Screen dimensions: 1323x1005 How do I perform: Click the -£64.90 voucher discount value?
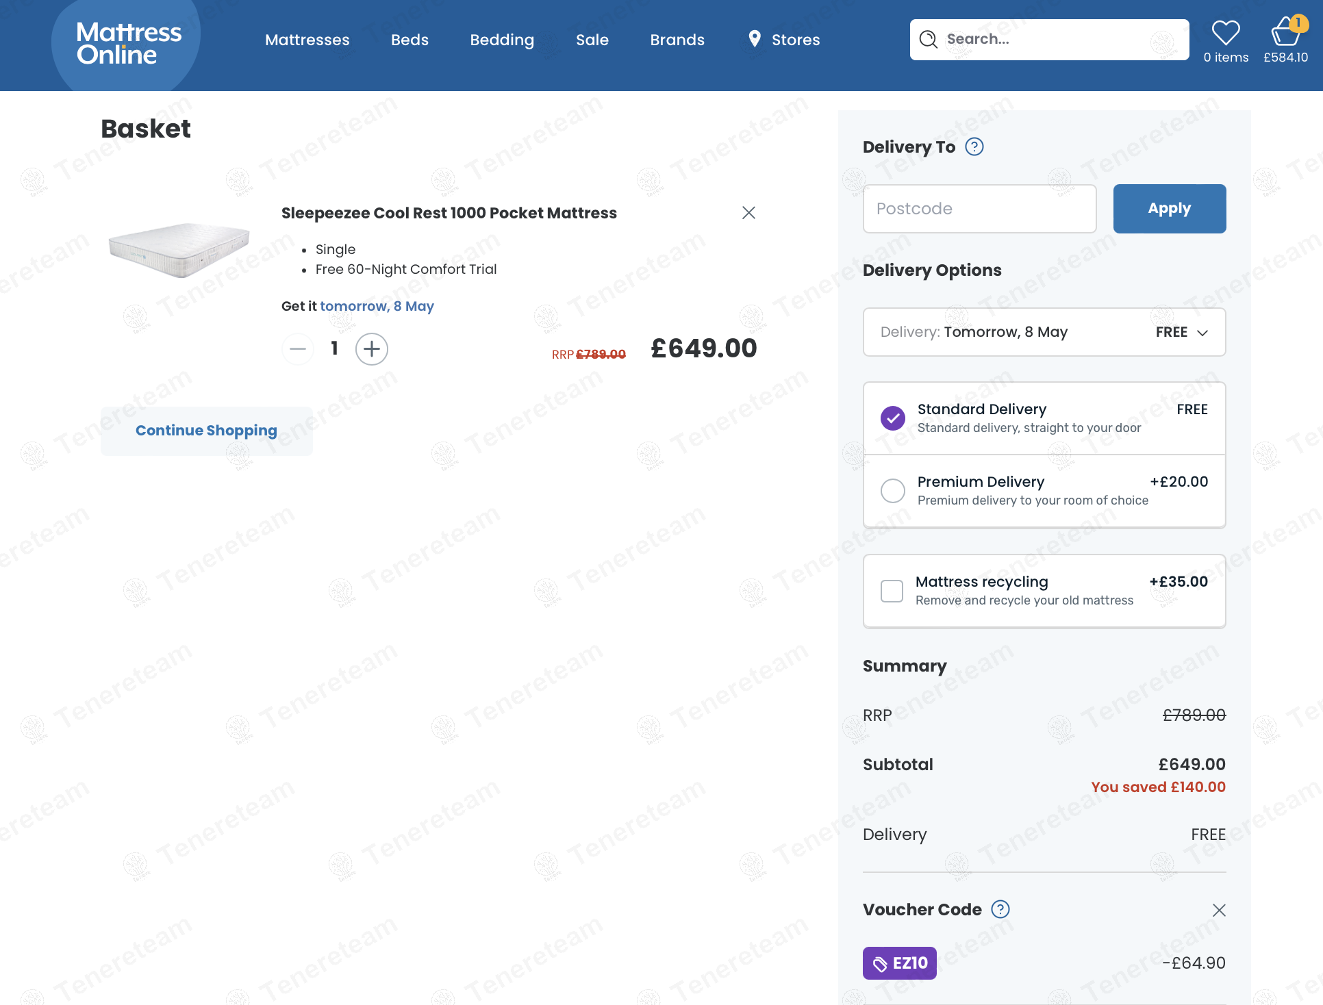pos(1194,963)
